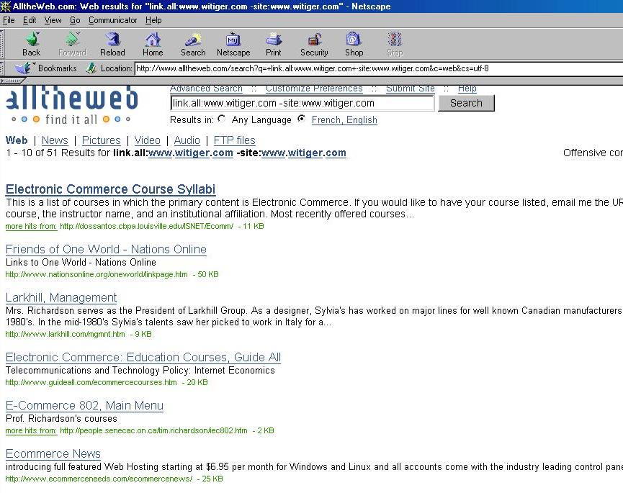The height and width of the screenshot is (493, 623).
Task: Click the alltheweb Search button
Action: (x=466, y=103)
